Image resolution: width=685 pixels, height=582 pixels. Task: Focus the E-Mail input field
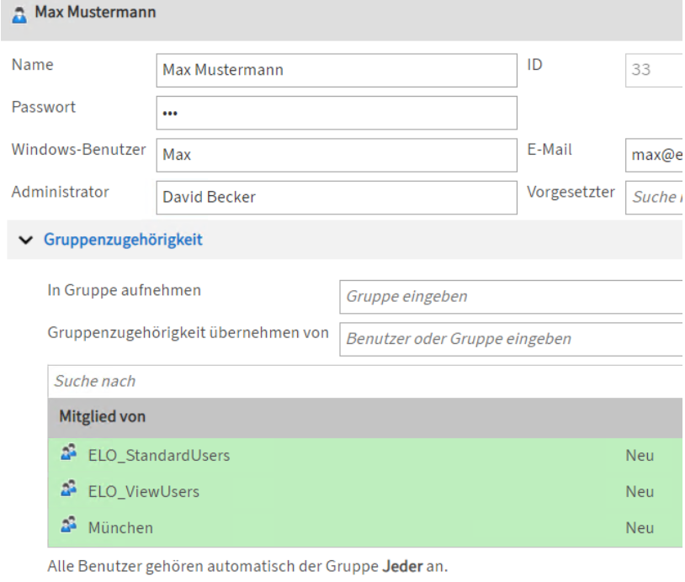pos(654,155)
